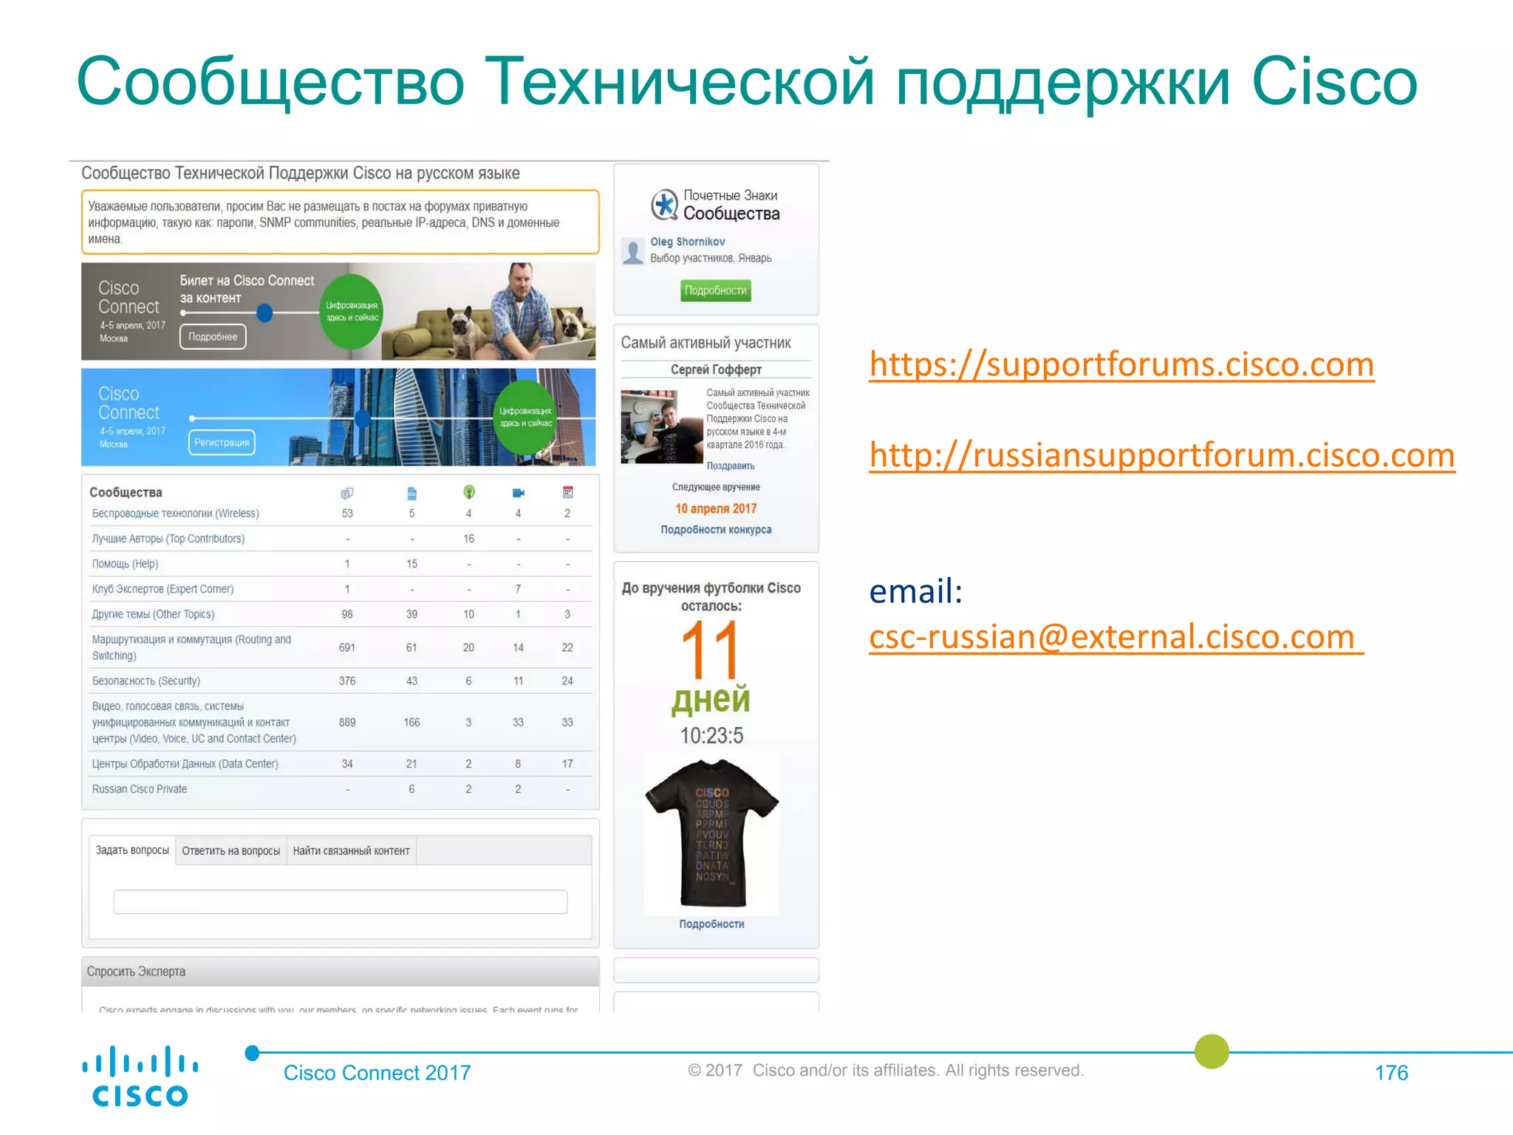Click the community badge star icon
The image size is (1513, 1135).
[664, 205]
